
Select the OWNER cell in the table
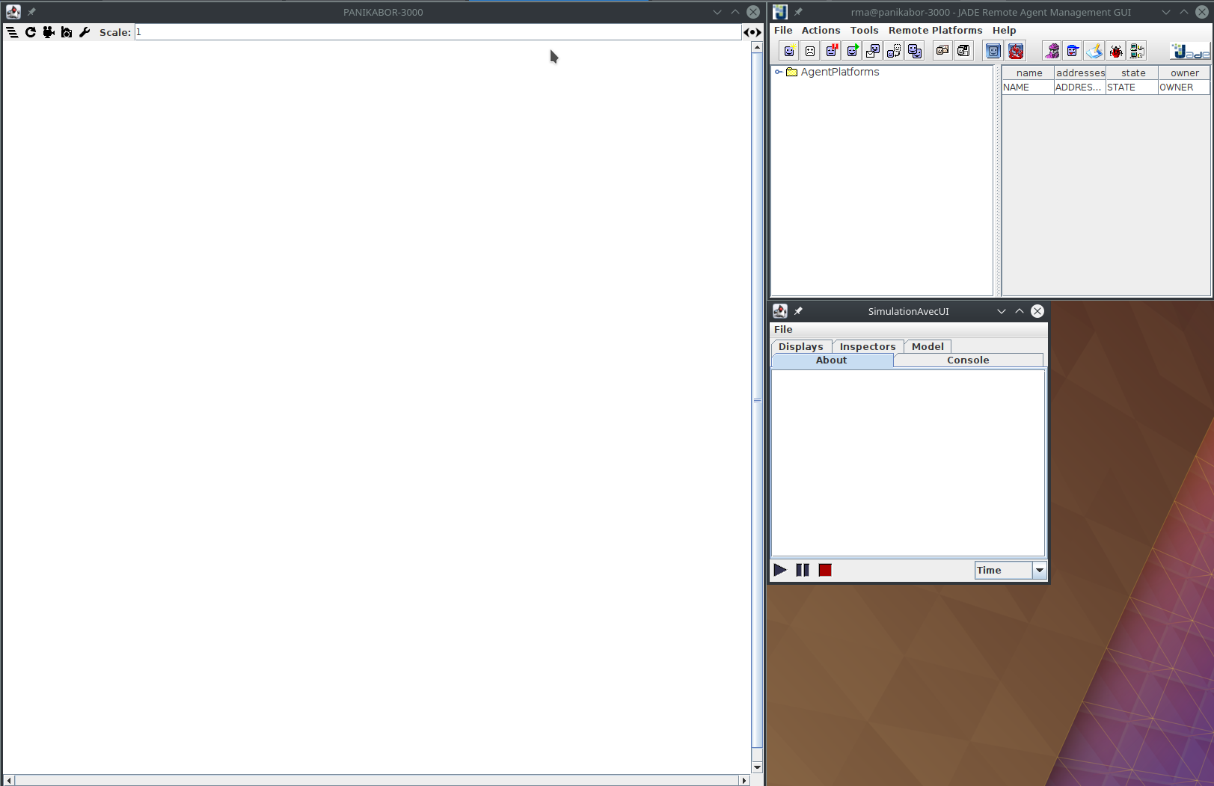1184,87
